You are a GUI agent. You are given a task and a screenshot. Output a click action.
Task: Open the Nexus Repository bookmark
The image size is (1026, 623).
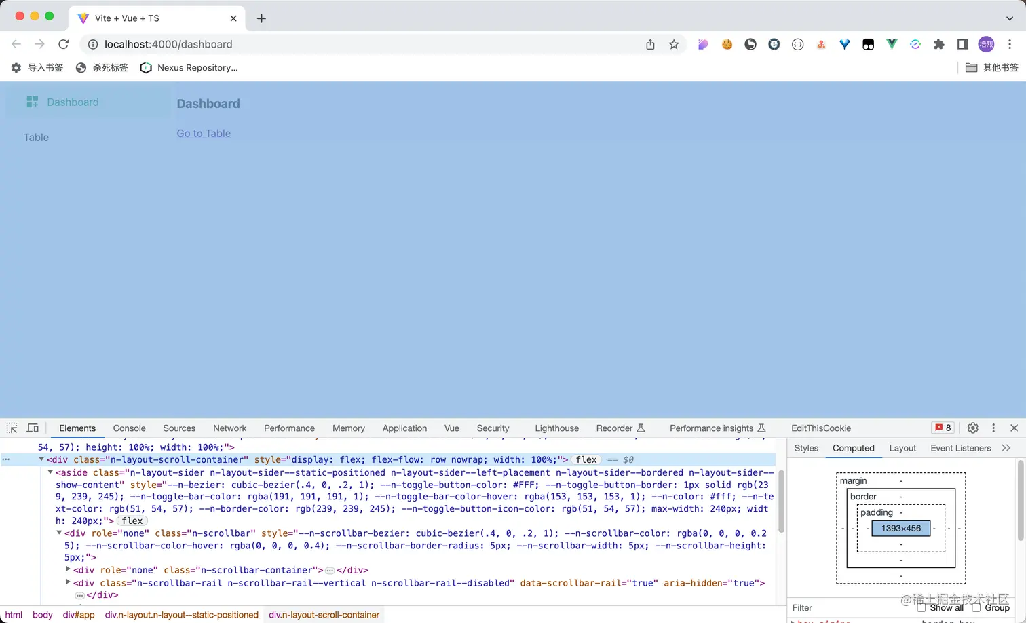coord(189,67)
